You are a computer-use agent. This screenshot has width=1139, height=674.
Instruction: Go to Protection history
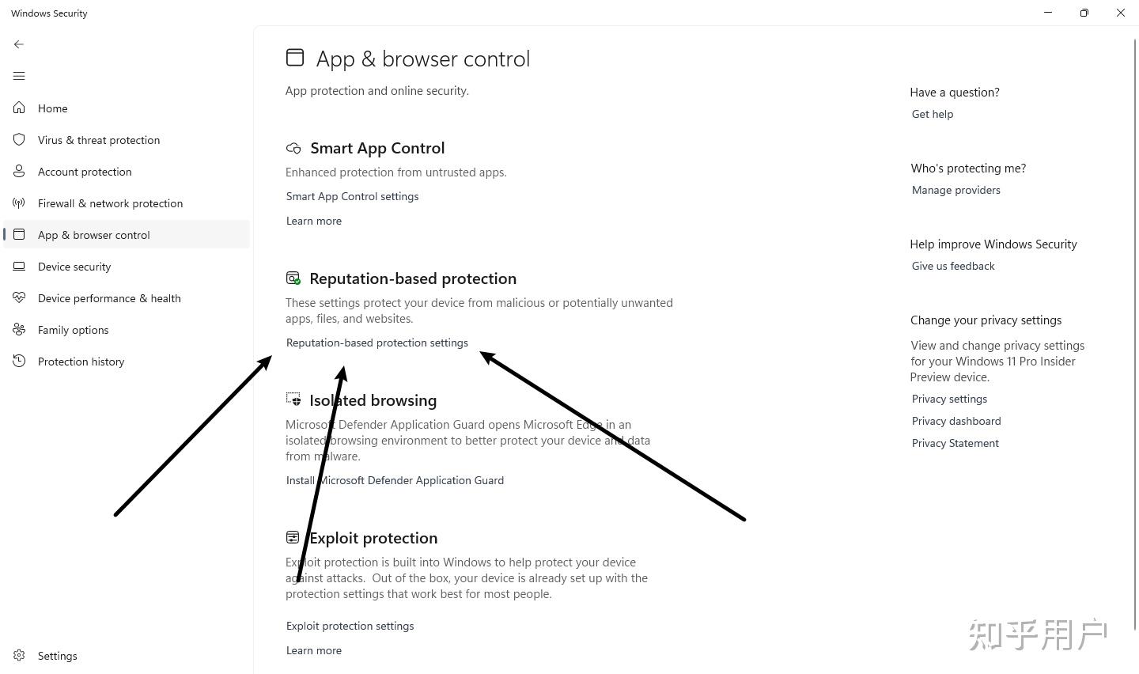[x=81, y=362]
